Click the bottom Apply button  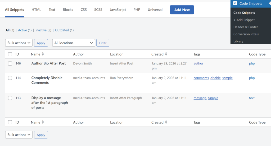pos(41,135)
